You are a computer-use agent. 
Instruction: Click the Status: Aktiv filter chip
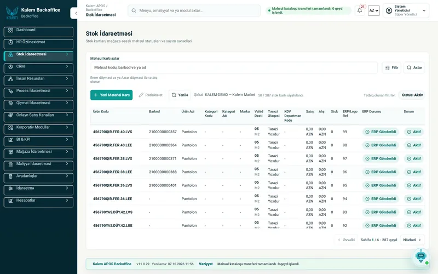[x=412, y=95]
